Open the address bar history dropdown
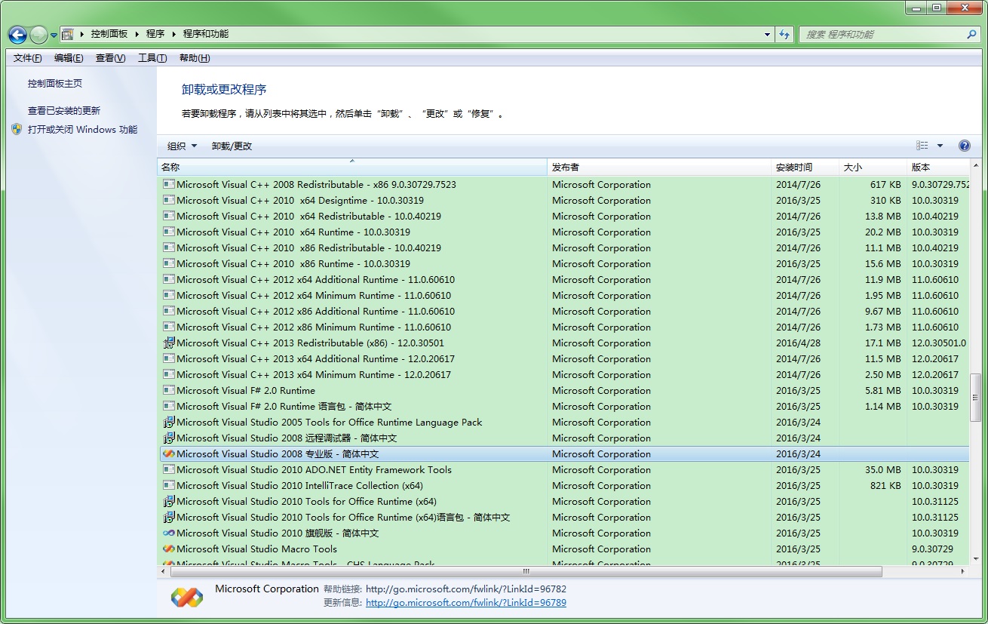Screen dimensions: 988x624 coord(767,34)
